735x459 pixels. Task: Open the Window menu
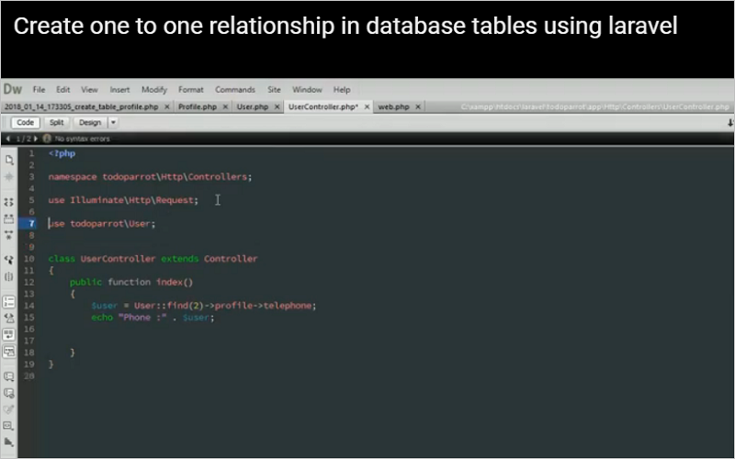point(307,89)
